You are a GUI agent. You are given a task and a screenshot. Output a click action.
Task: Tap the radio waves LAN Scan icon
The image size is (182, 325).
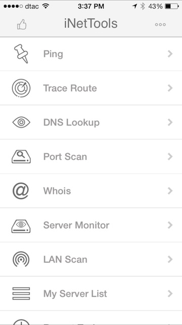click(21, 259)
